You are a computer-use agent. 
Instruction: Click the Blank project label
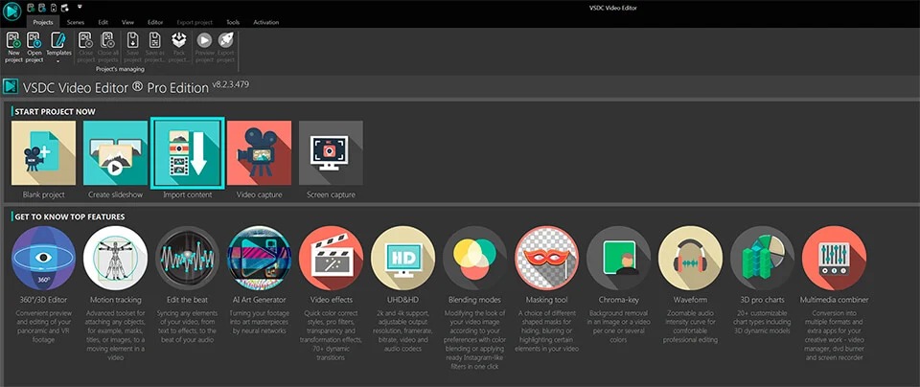[x=43, y=194]
